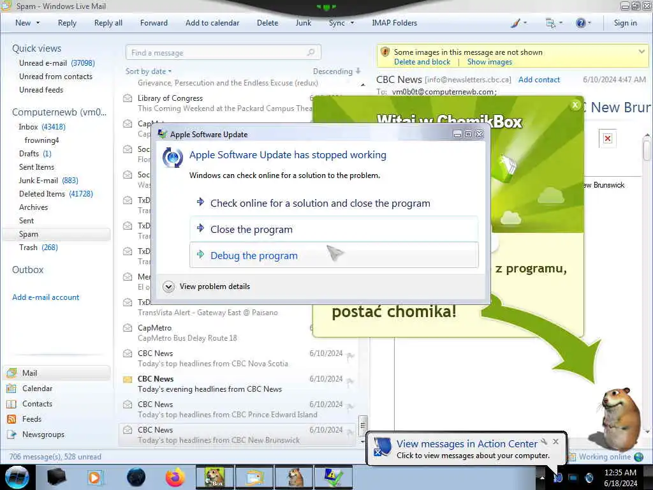The width and height of the screenshot is (653, 490).
Task: Open IMAP Folders
Action: pos(394,23)
